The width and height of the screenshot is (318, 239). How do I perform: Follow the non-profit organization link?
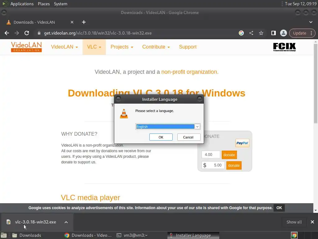(x=190, y=72)
